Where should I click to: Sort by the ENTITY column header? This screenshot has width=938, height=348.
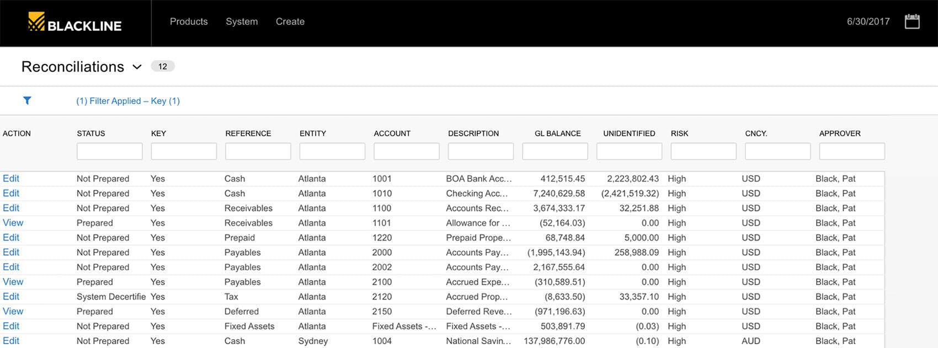pos(313,133)
